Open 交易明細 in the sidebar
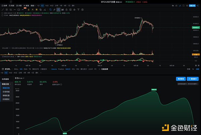The height and width of the screenshot is (135, 201). point(6,92)
